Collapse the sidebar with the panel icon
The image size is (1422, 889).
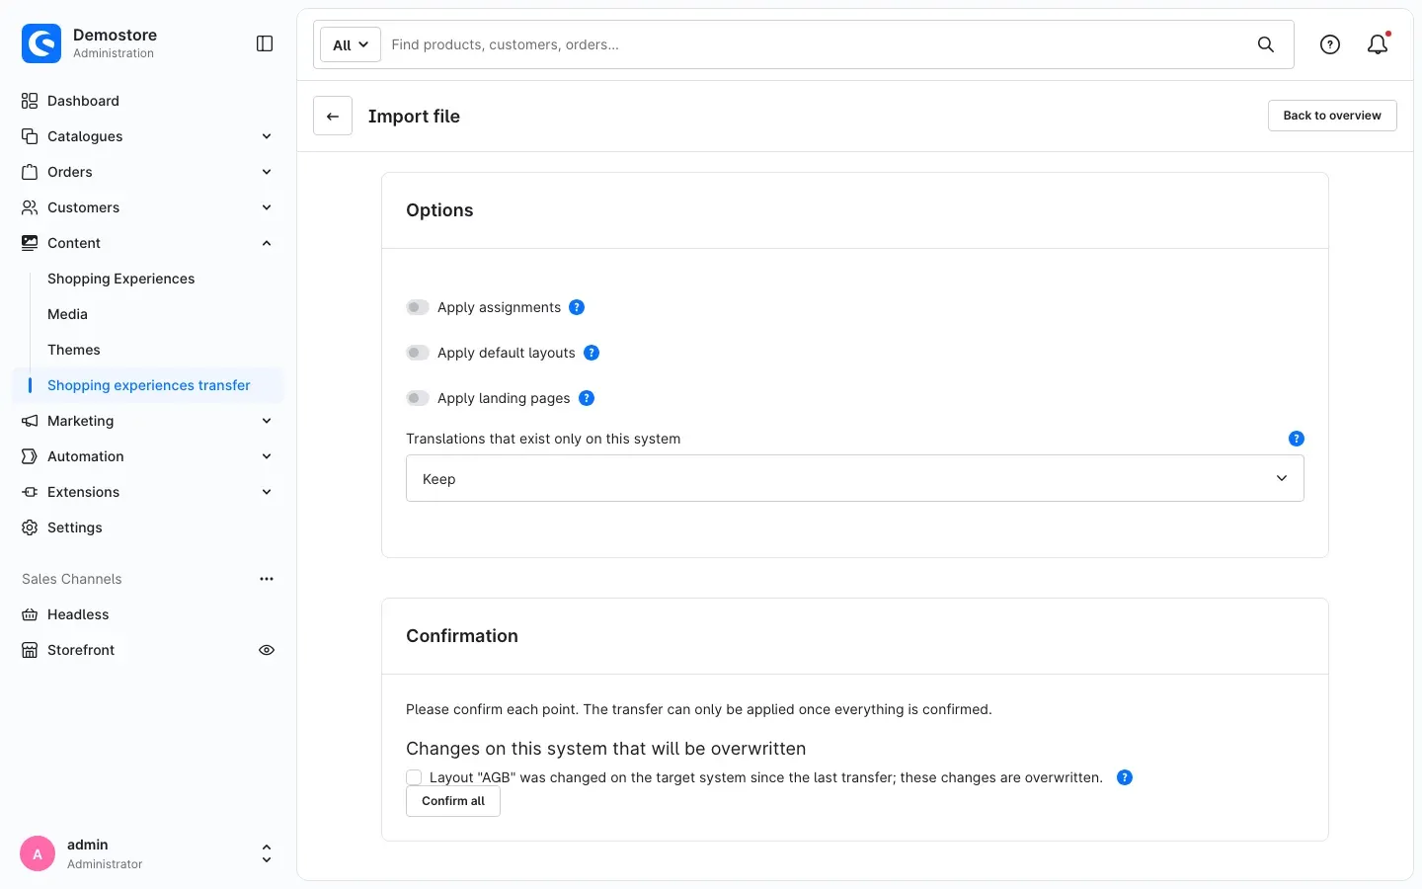click(x=265, y=43)
